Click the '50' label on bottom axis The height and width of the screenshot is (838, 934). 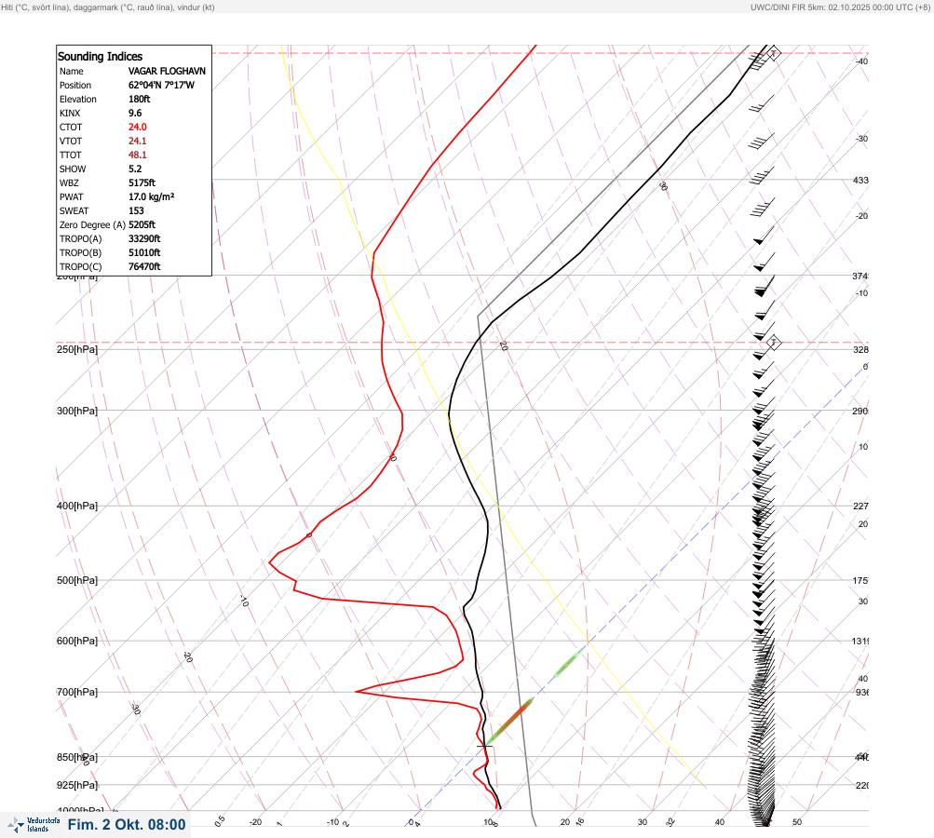pyautogui.click(x=797, y=822)
